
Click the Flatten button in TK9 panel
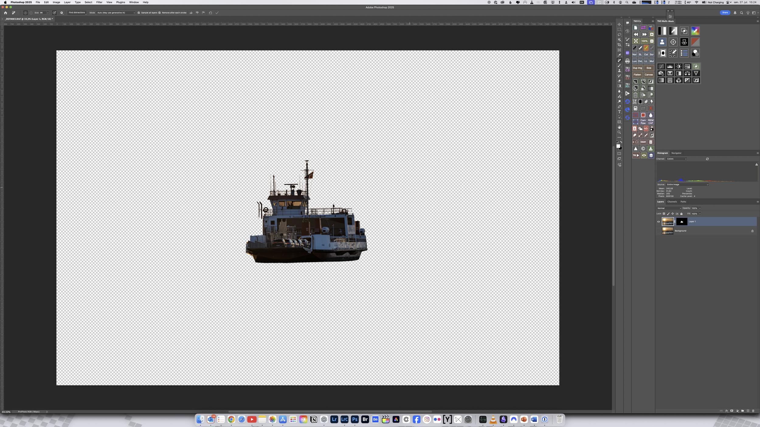pyautogui.click(x=637, y=75)
